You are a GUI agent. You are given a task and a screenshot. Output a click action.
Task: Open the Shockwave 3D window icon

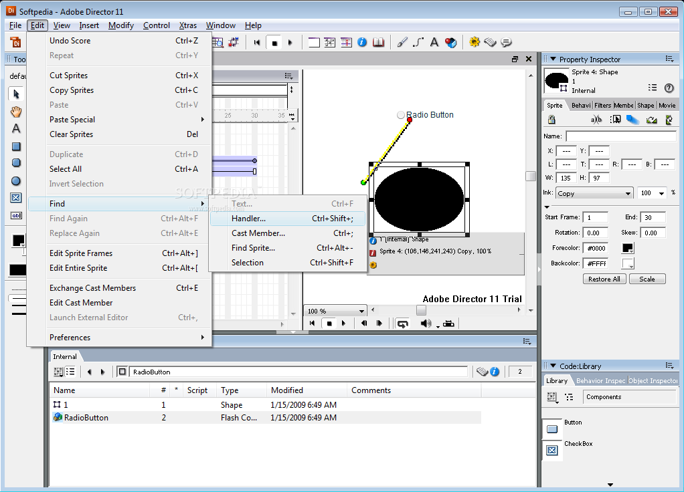(x=450, y=42)
